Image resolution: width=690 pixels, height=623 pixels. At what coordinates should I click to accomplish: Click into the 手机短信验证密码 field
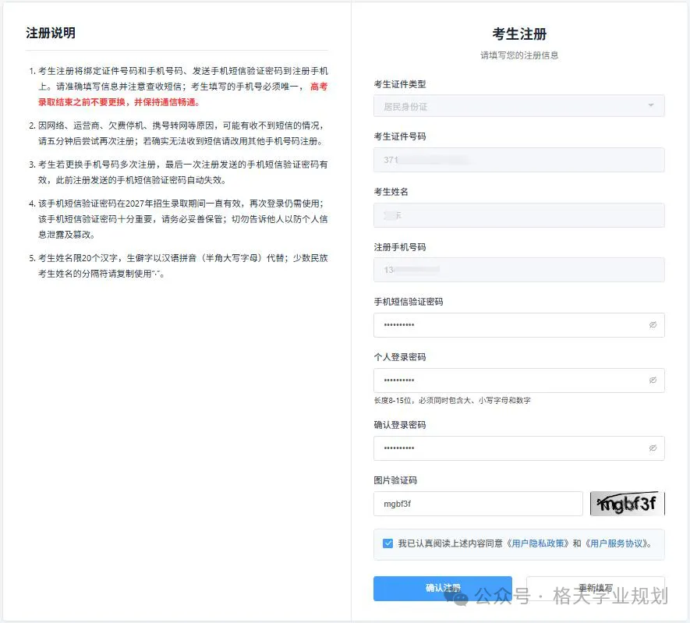518,325
